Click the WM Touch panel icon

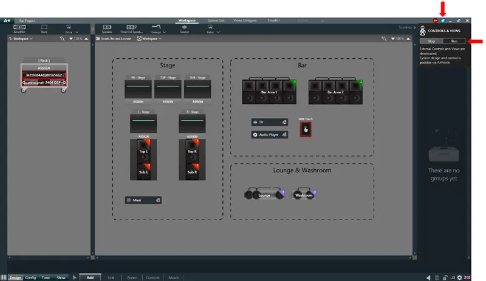tap(306, 129)
